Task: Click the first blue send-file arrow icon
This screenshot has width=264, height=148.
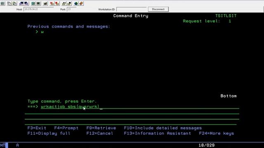Action: (x=21, y=3)
